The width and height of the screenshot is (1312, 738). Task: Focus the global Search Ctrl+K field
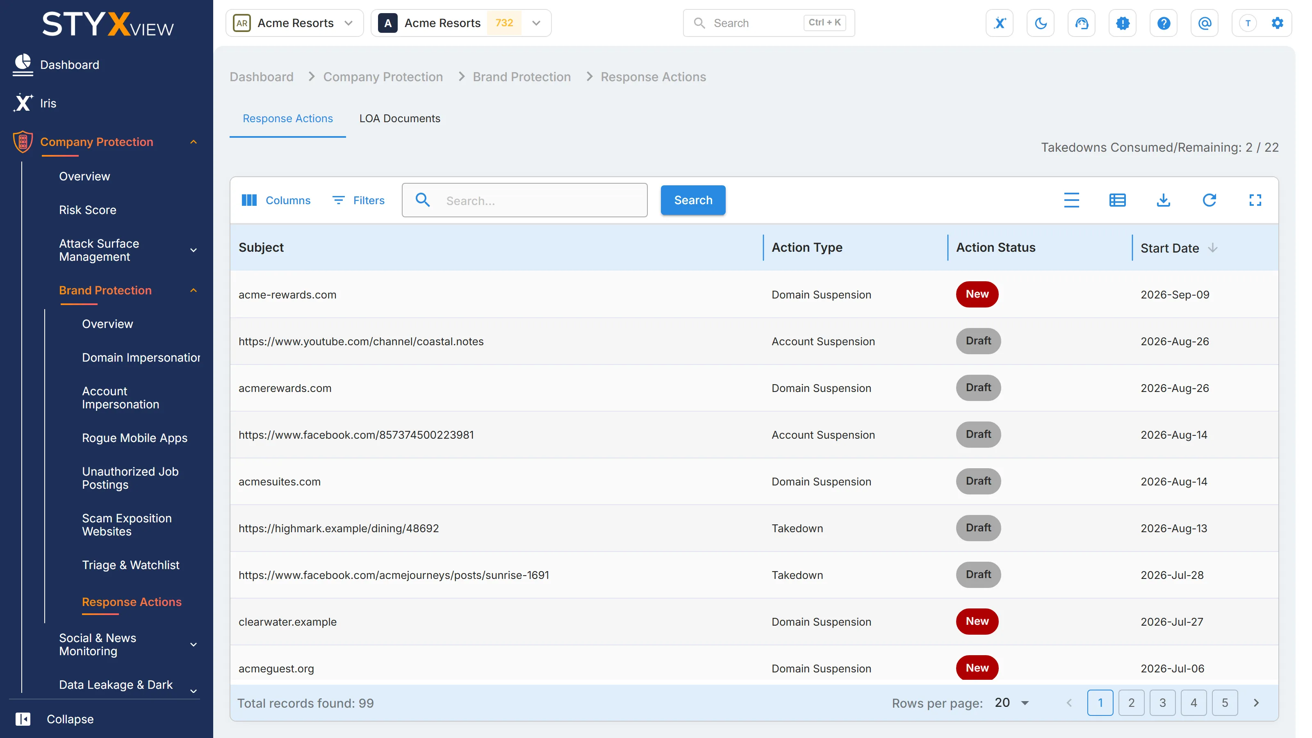tap(769, 23)
